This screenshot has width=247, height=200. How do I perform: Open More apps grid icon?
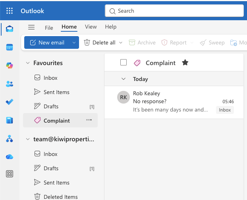[10, 174]
